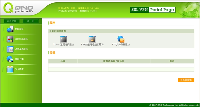Click the FTP file transfer globe icon
This screenshot has width=200, height=107.
pos(121,39)
